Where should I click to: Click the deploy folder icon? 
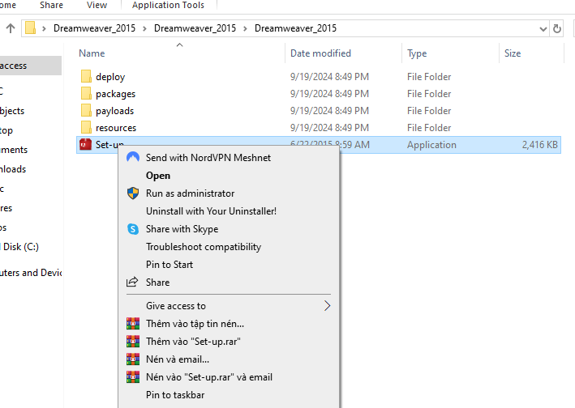(x=86, y=76)
